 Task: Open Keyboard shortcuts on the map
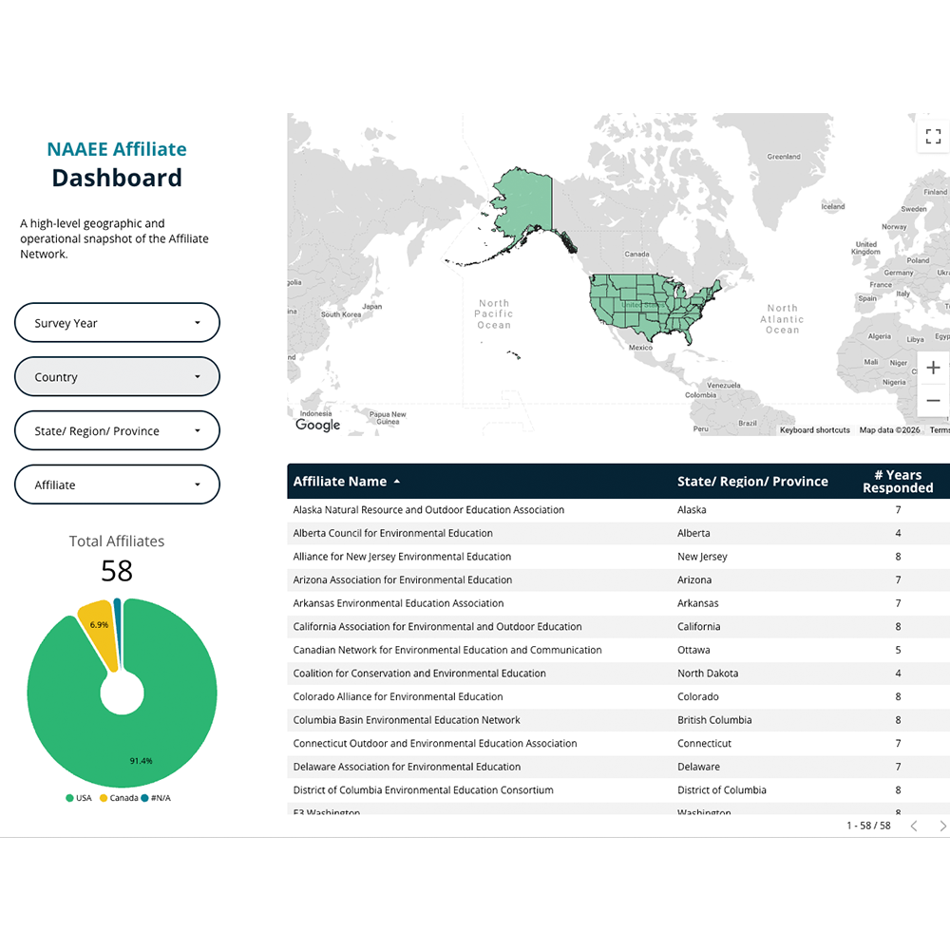814,430
